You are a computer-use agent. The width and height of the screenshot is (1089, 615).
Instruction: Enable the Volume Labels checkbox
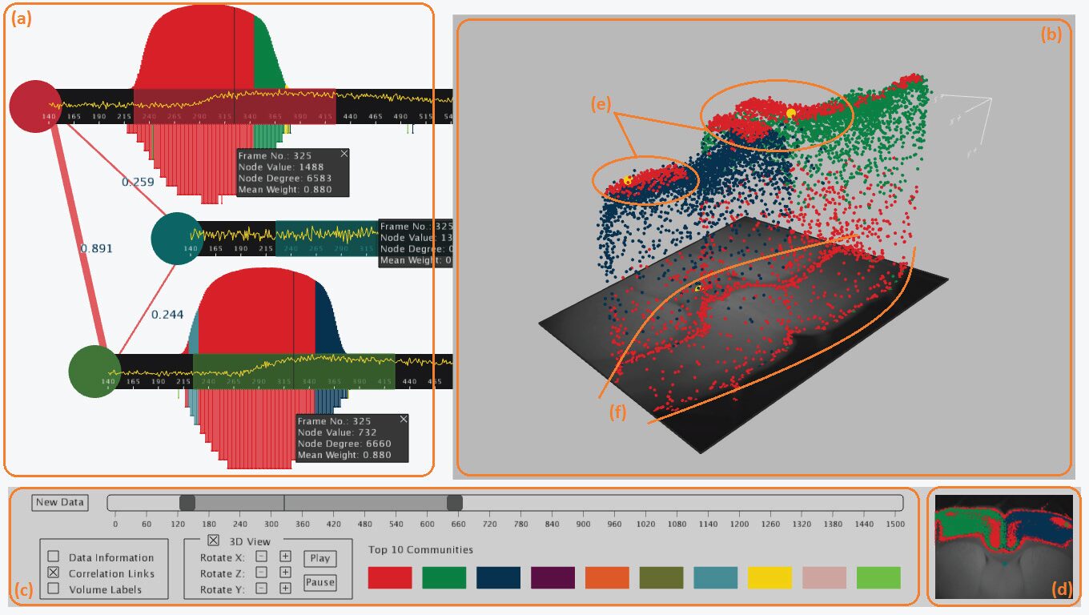point(54,587)
